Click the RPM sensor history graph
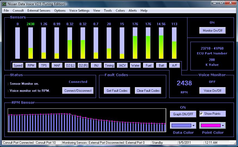 click(87, 120)
